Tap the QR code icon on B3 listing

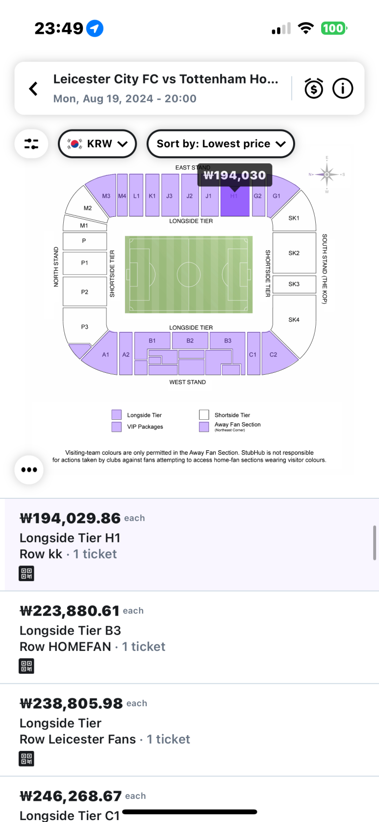coord(26,666)
